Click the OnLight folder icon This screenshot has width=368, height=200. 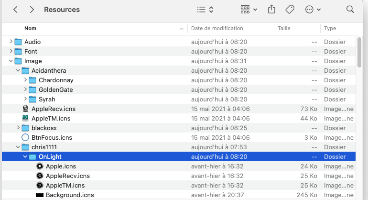click(x=32, y=157)
